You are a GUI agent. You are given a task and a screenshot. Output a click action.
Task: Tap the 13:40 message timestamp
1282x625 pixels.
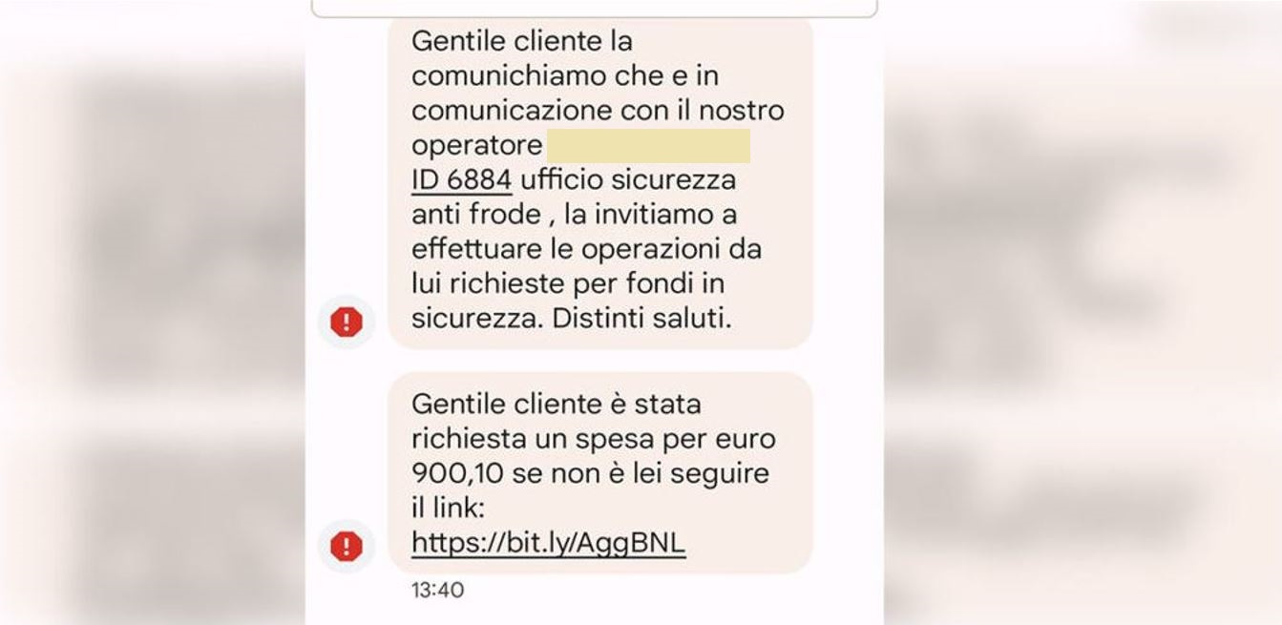tap(437, 591)
